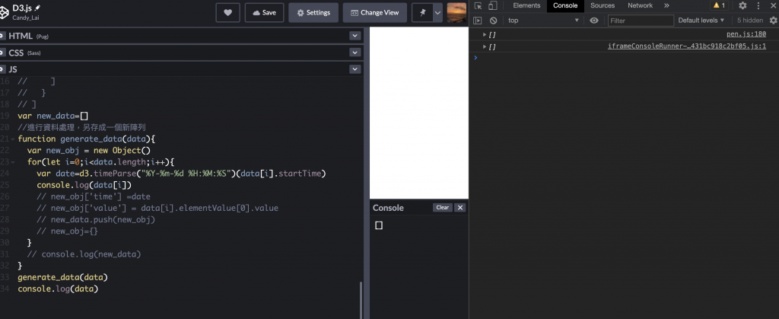
Task: Switch to Elements tab in DevTools
Action: 526,5
